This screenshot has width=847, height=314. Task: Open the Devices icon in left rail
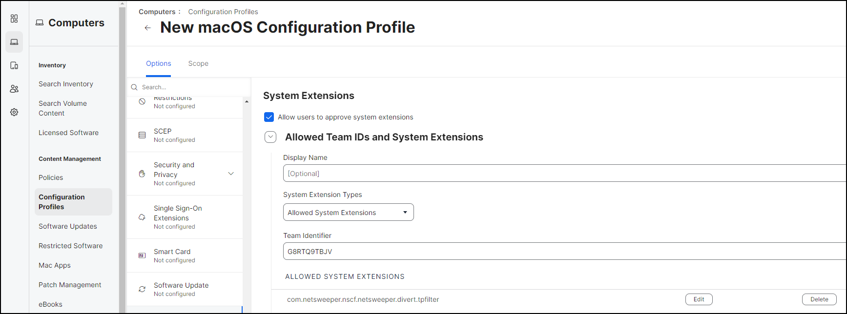(14, 65)
